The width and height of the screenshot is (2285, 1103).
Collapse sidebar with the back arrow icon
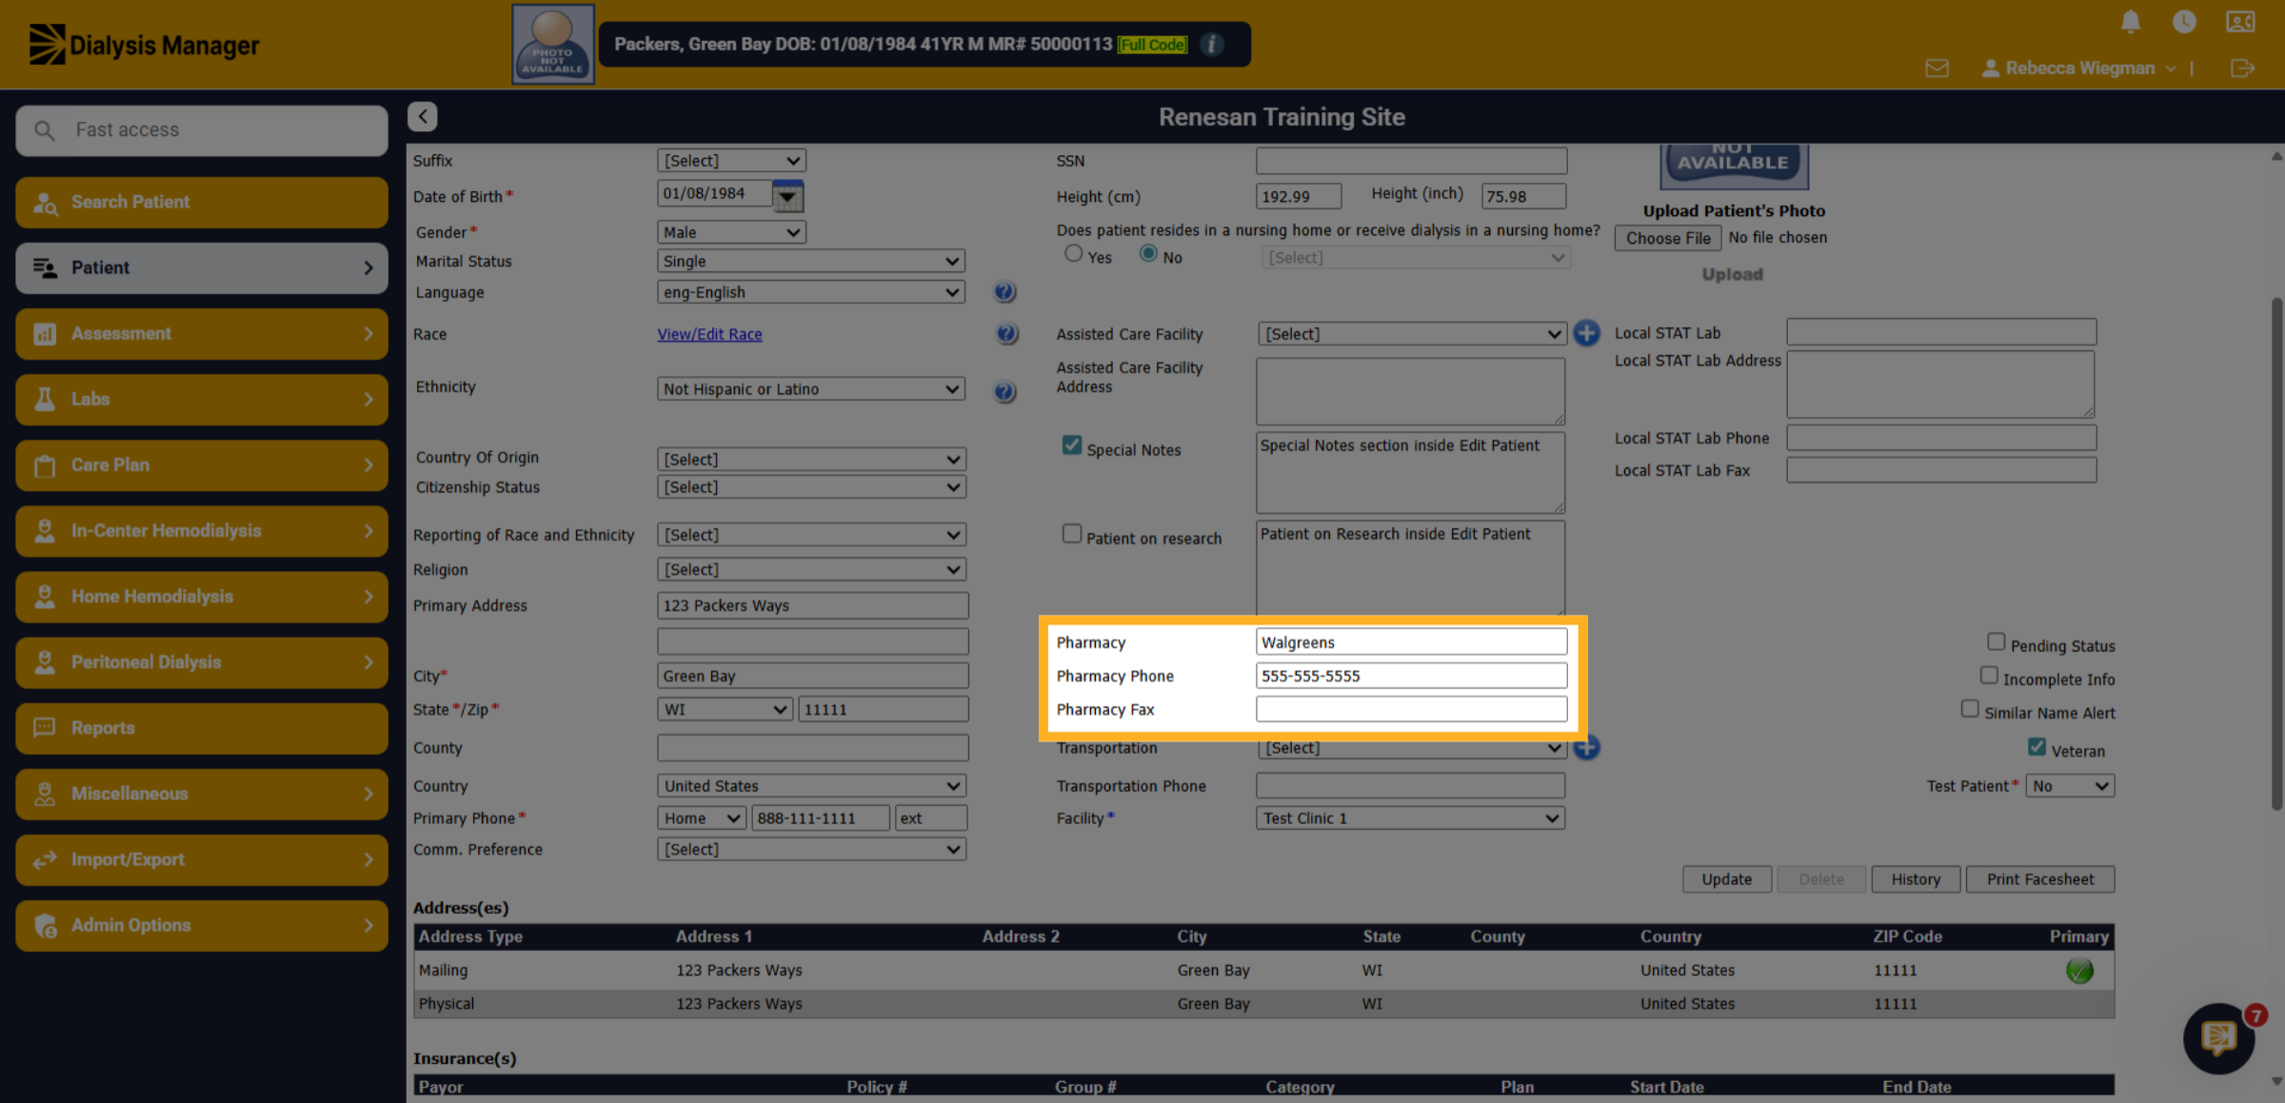tap(423, 116)
